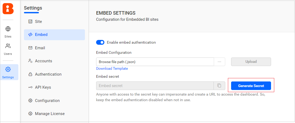Click the Generate Secret button
The width and height of the screenshot is (295, 123).
(x=251, y=86)
